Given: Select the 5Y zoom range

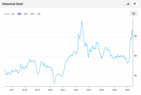Looking at the screenshot, I should click(13, 14).
